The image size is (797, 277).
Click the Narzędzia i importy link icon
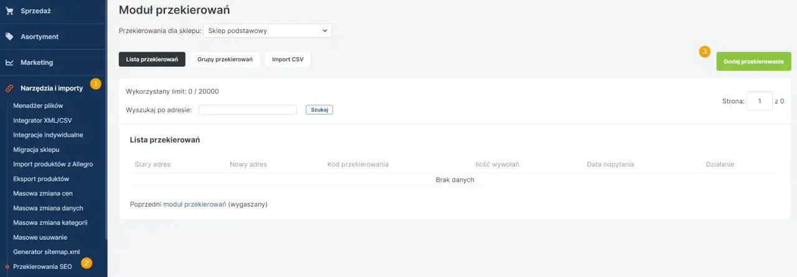point(9,88)
